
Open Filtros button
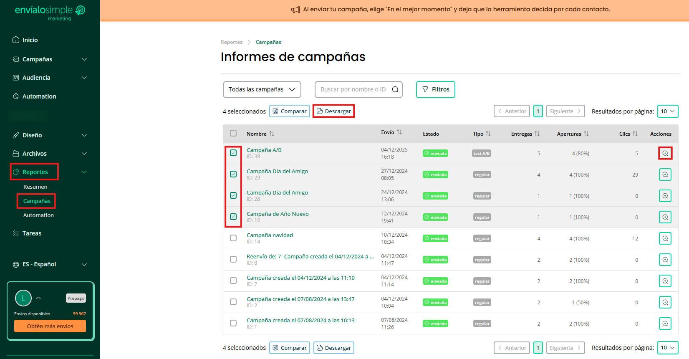click(x=436, y=89)
